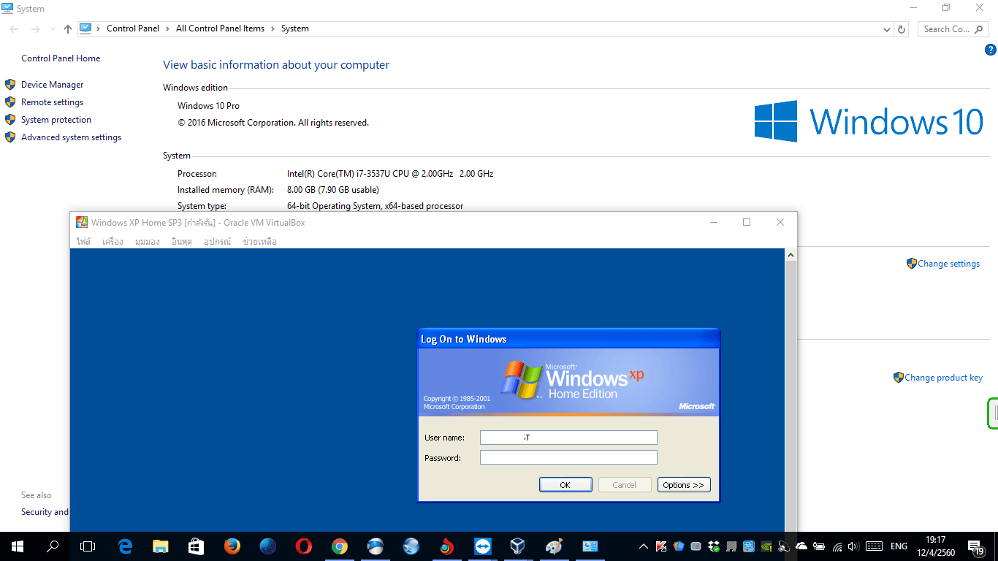
Task: Open the Windows Start menu
Action: tap(18, 546)
